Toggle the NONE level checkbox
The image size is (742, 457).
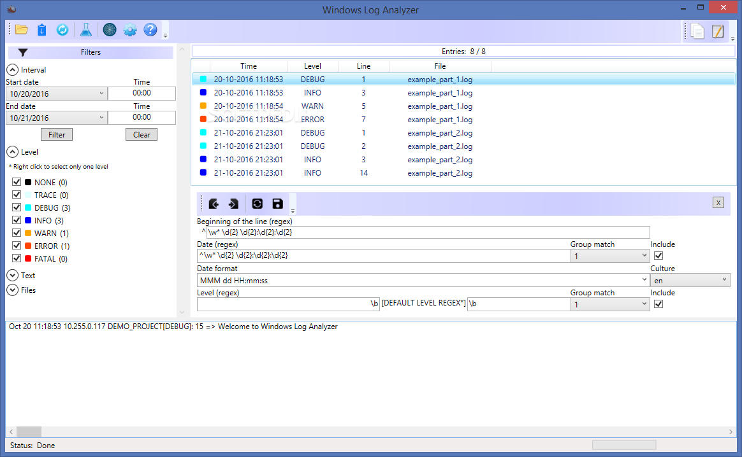(x=17, y=182)
